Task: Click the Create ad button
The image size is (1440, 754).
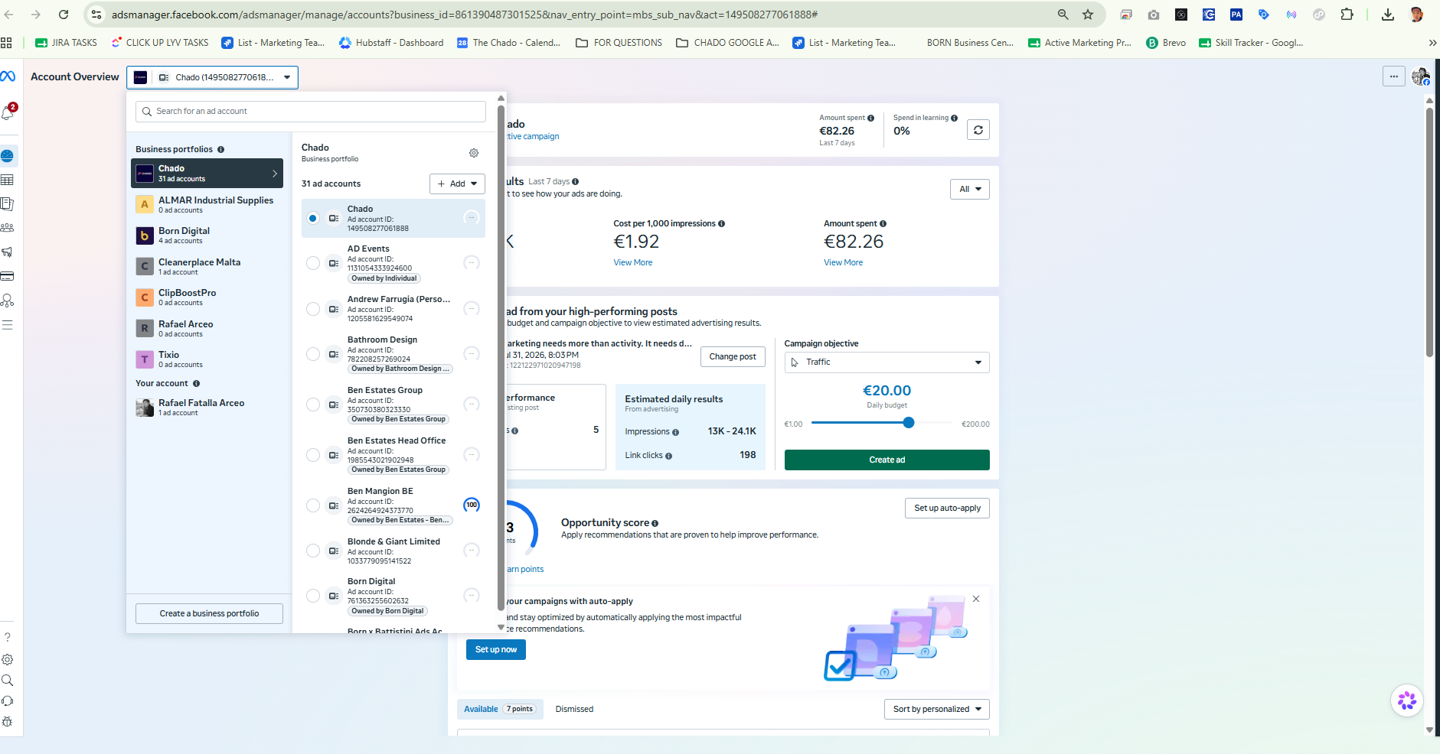Action: pyautogui.click(x=887, y=460)
